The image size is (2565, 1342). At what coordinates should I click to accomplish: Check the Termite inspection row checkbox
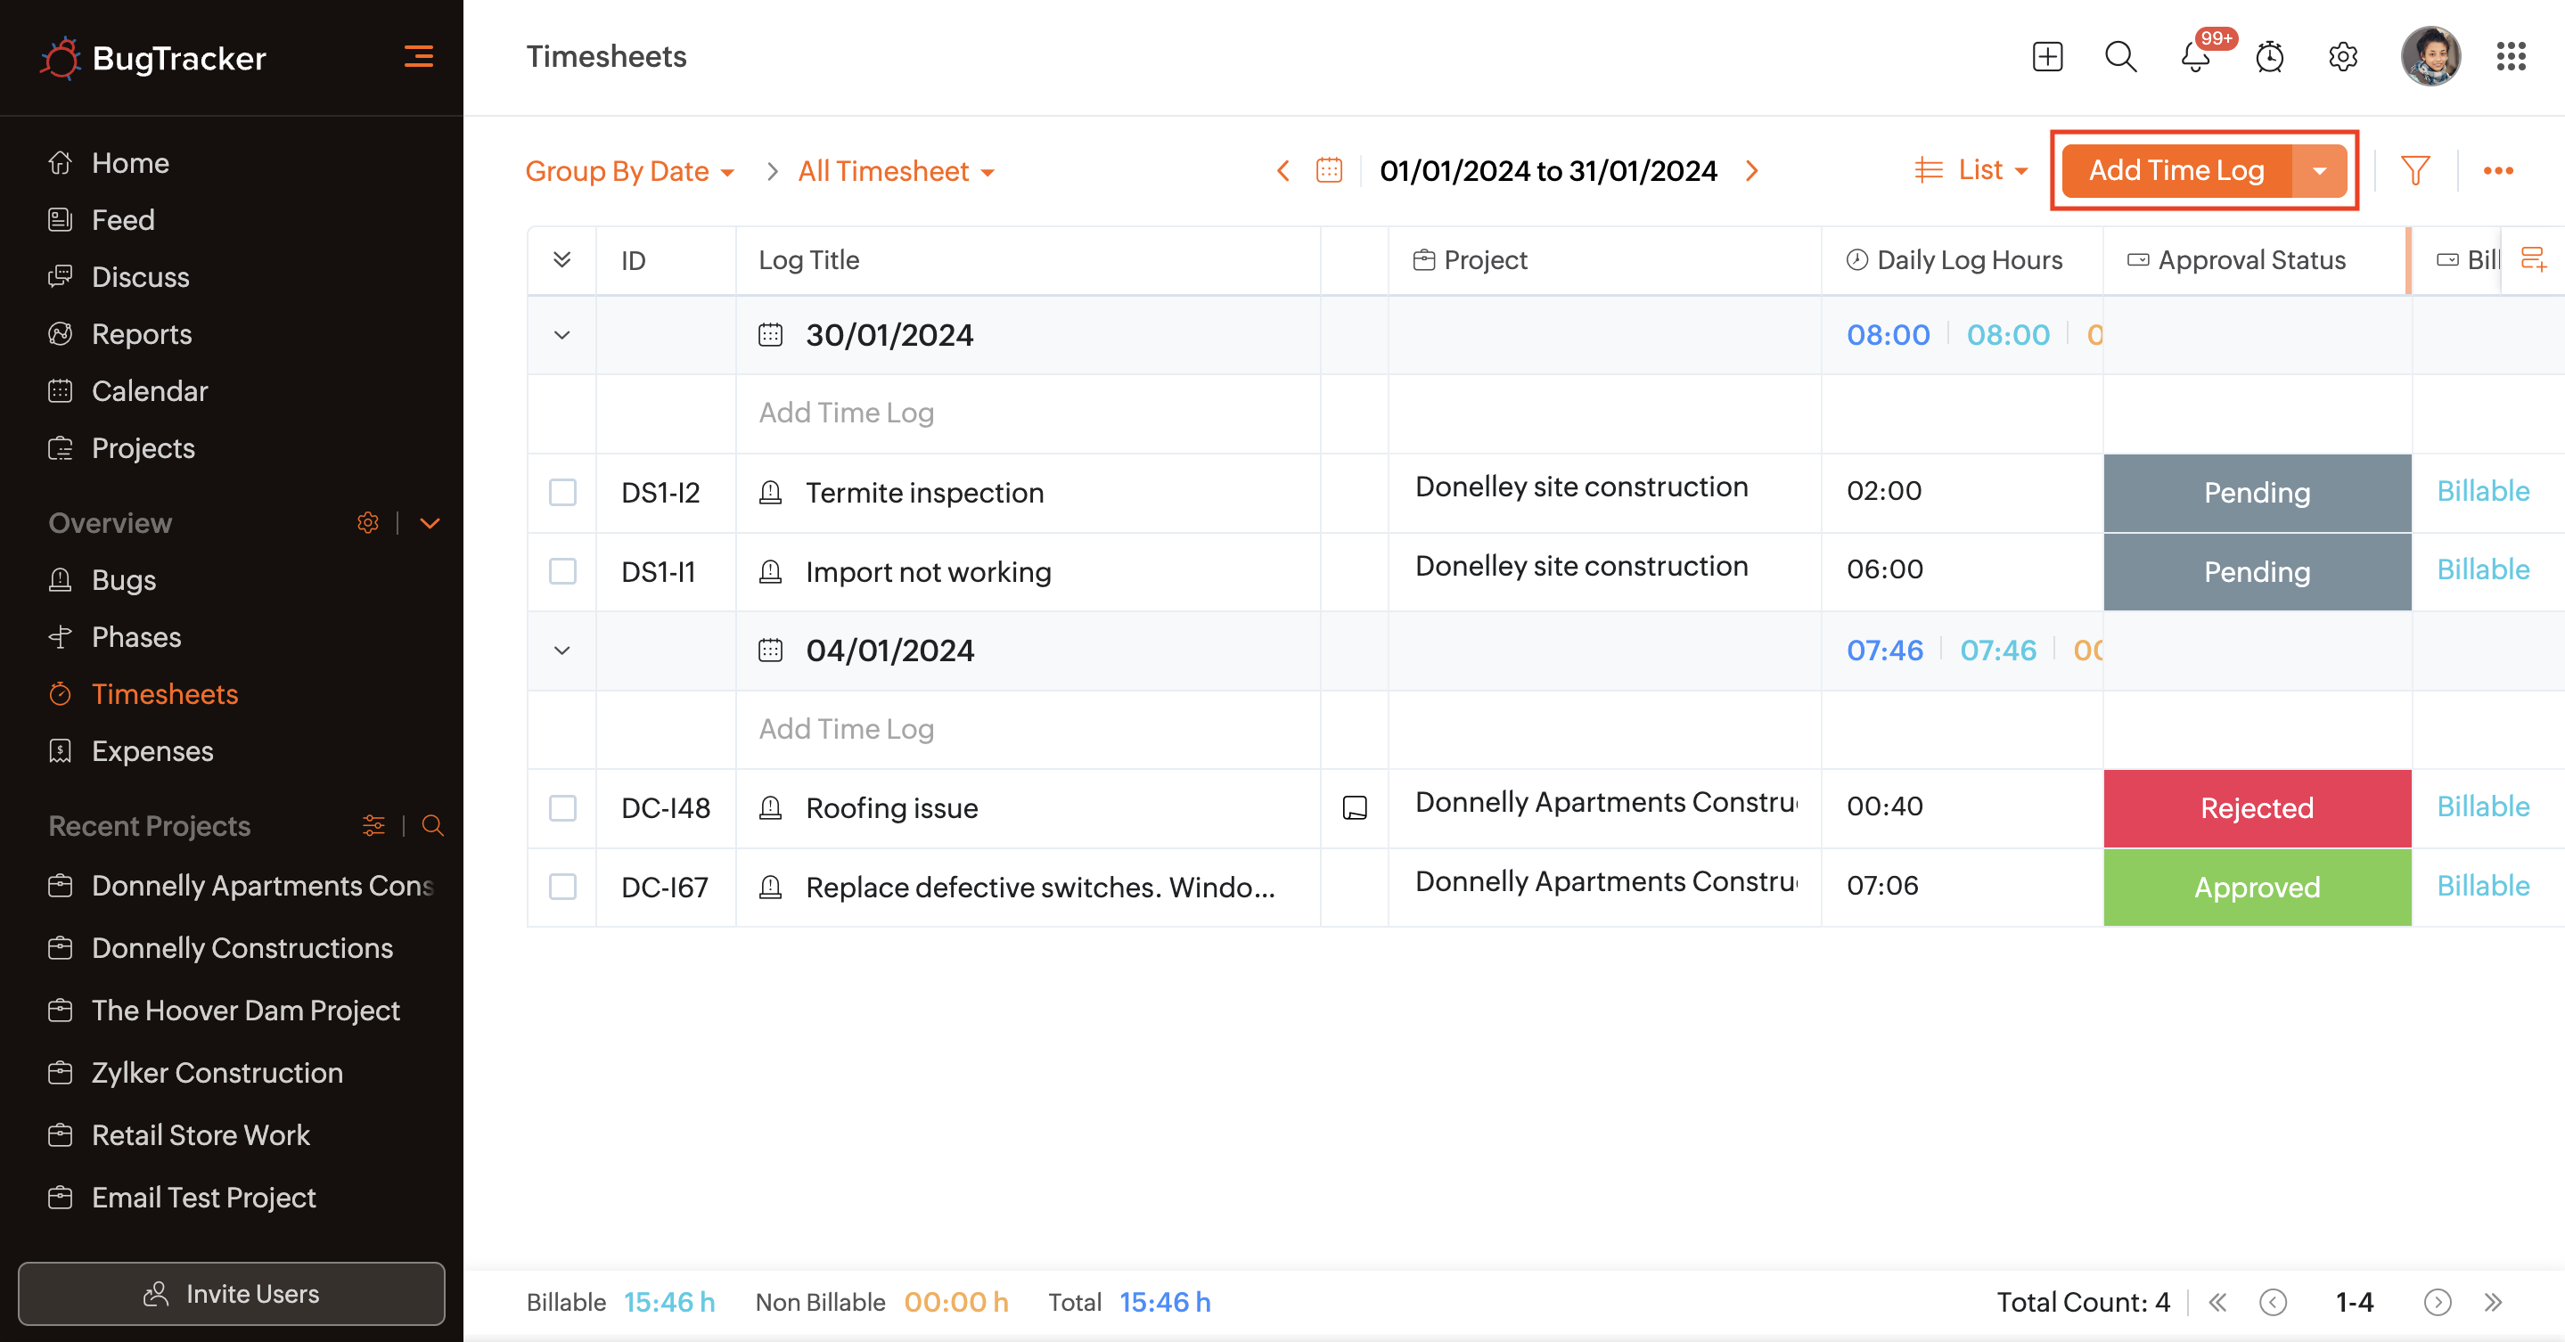tap(562, 493)
